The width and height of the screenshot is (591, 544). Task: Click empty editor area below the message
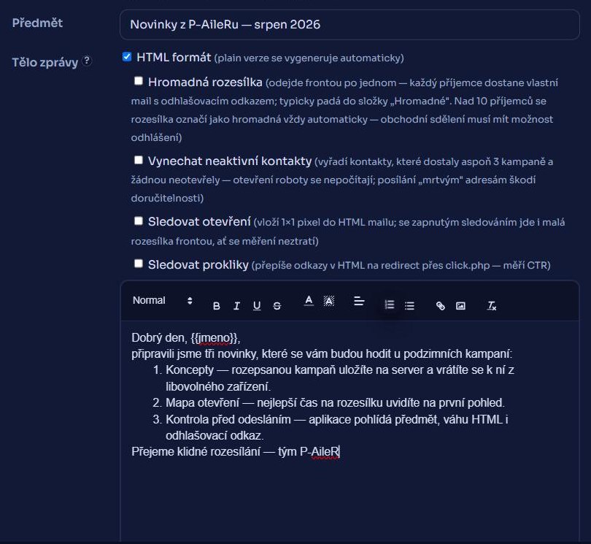point(349,502)
